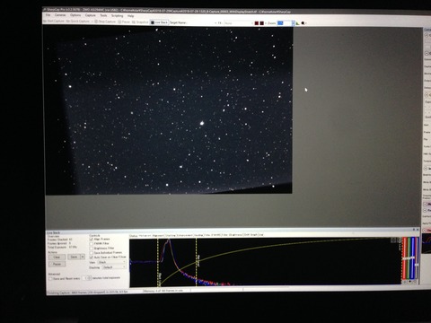Open the Target Name dropdown arrow
Screen dimensions: 431x323
(x=215, y=22)
